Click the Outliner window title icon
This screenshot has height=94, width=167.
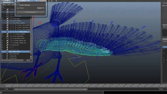[2, 1]
